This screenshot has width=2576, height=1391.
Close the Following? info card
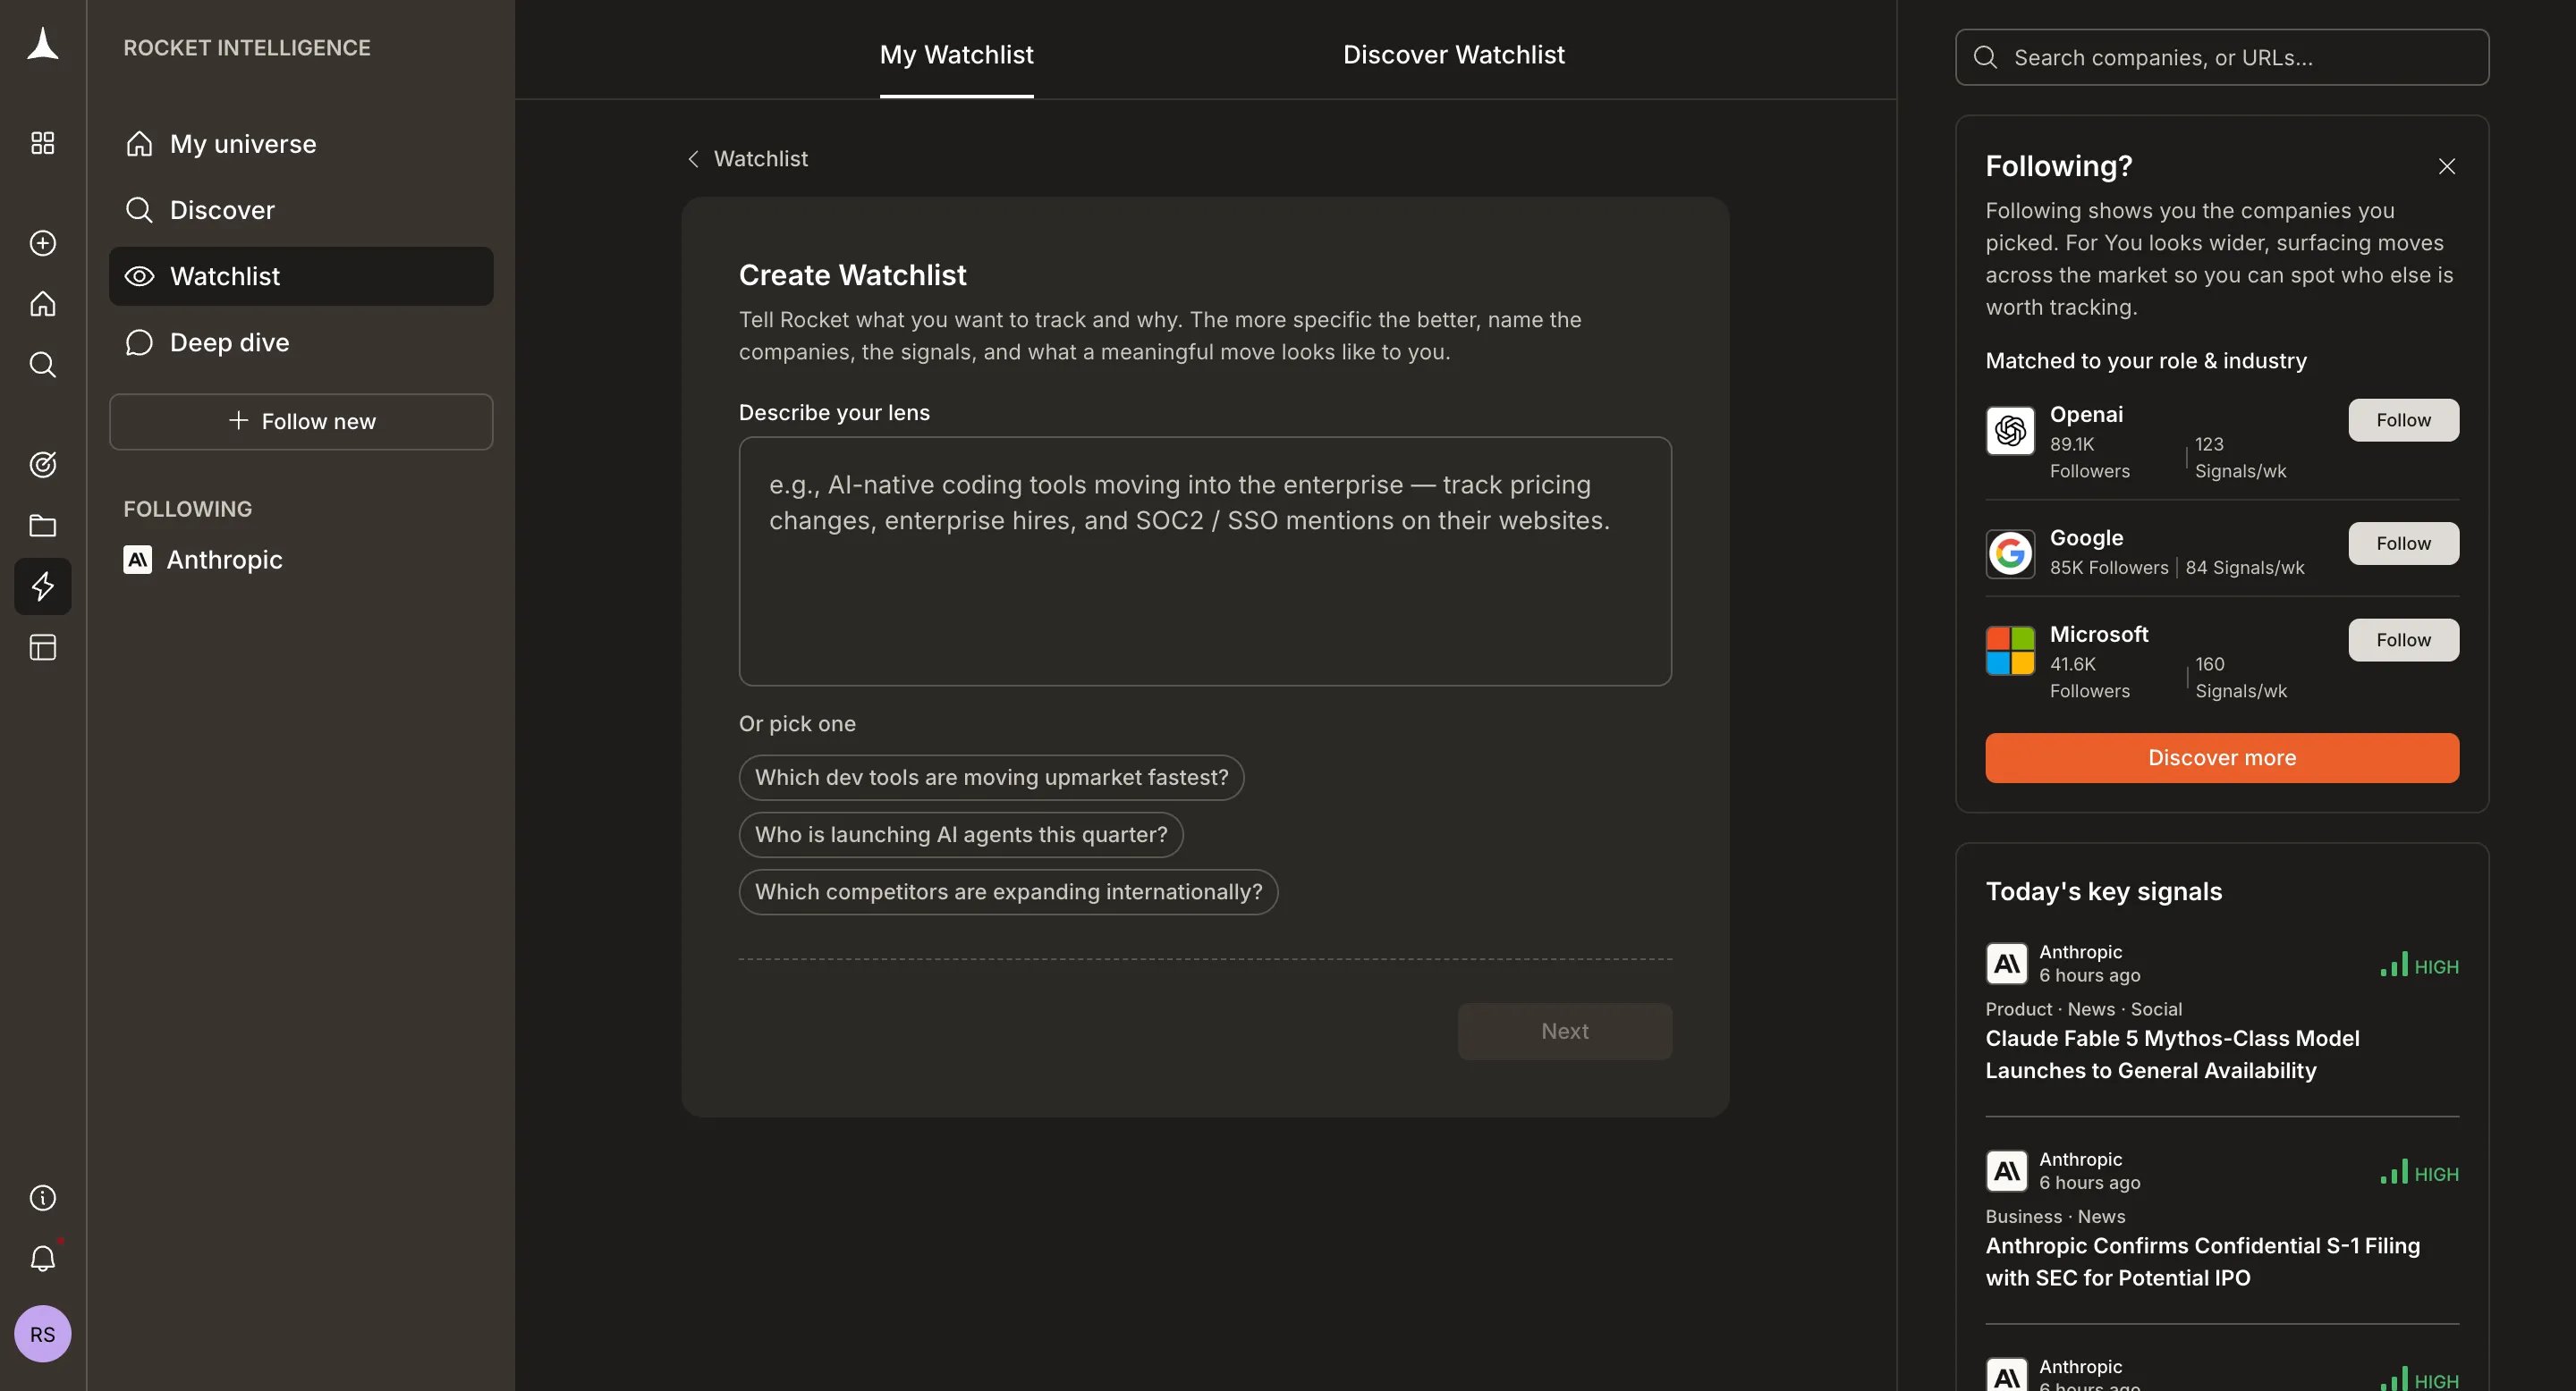pos(2446,166)
